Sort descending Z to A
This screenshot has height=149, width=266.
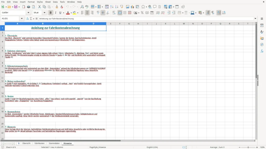pos(117,7)
